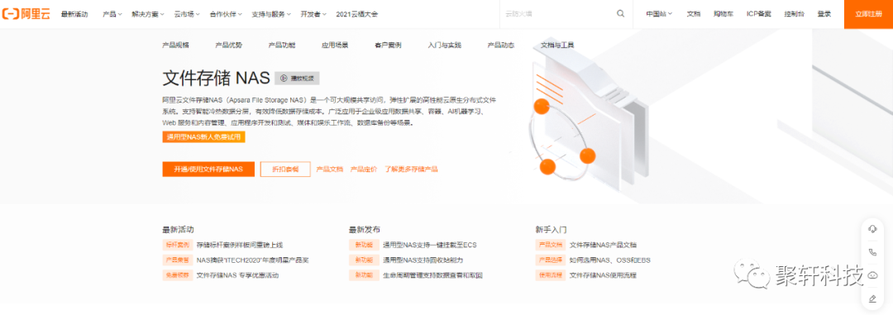Open 最新活动 in top navigation
This screenshot has width=893, height=315.
pos(74,14)
